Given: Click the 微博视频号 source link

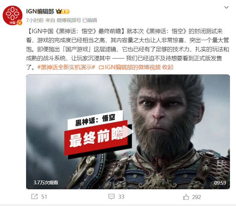Looking at the screenshot, I should [x=69, y=20].
